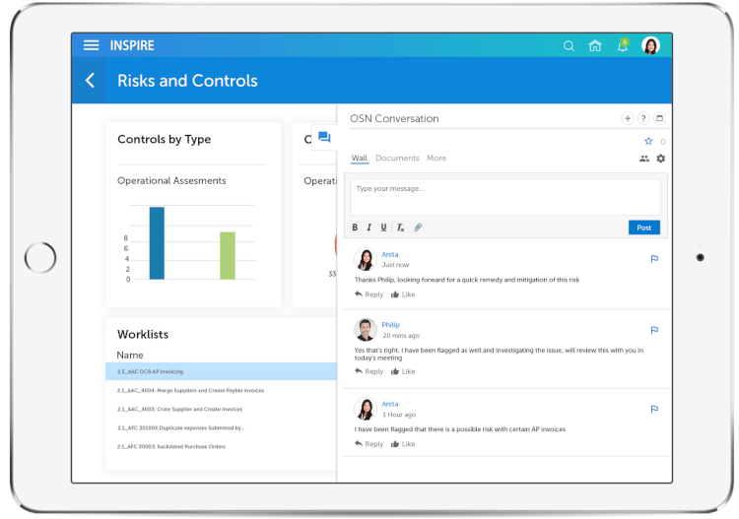
Task: Click the green bar in Controls by Type chart
Action: pos(228,256)
